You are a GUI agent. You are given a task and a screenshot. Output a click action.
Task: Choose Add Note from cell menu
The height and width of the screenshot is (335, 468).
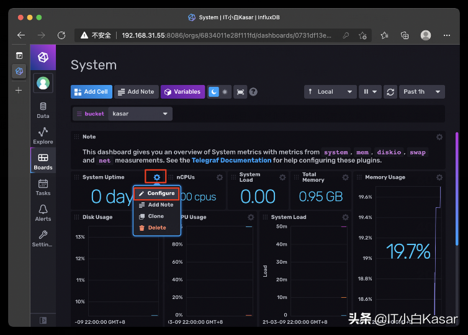(156, 205)
